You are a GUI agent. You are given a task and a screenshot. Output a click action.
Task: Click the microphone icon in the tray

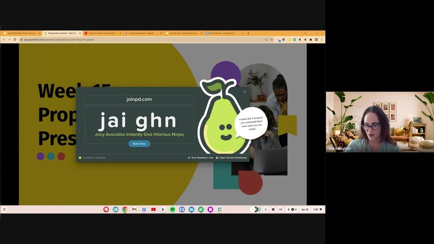click(266, 209)
